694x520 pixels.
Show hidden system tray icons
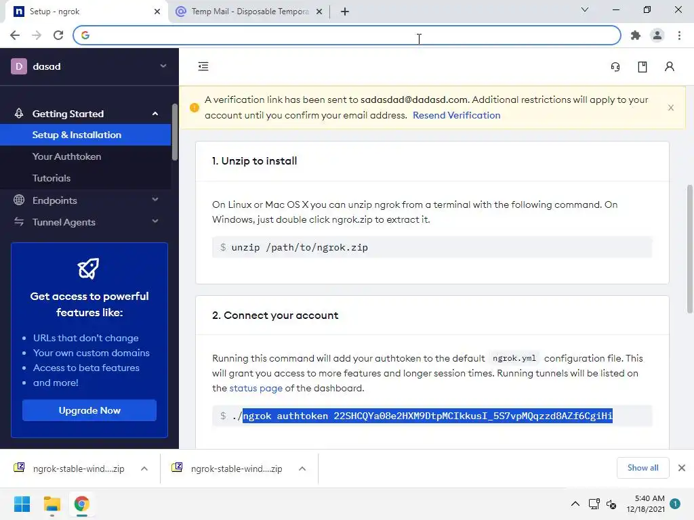pos(575,504)
